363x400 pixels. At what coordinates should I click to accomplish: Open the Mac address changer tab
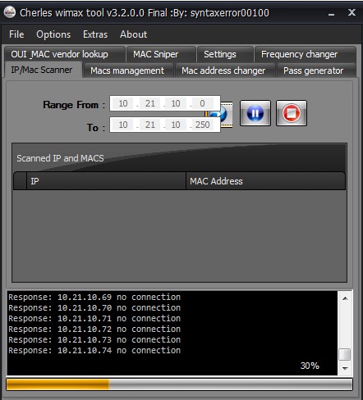224,70
